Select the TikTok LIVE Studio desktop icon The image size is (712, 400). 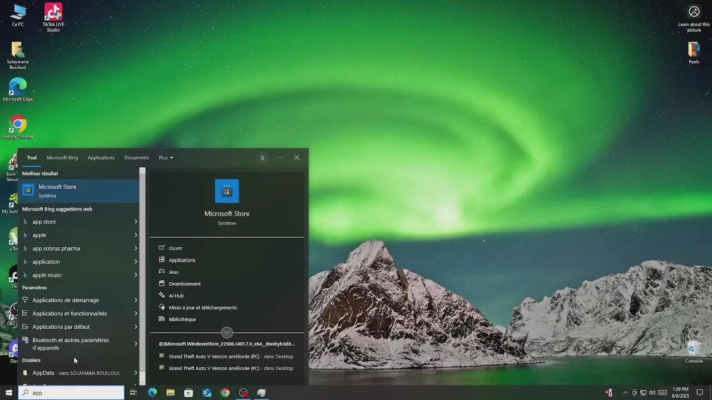tap(53, 17)
